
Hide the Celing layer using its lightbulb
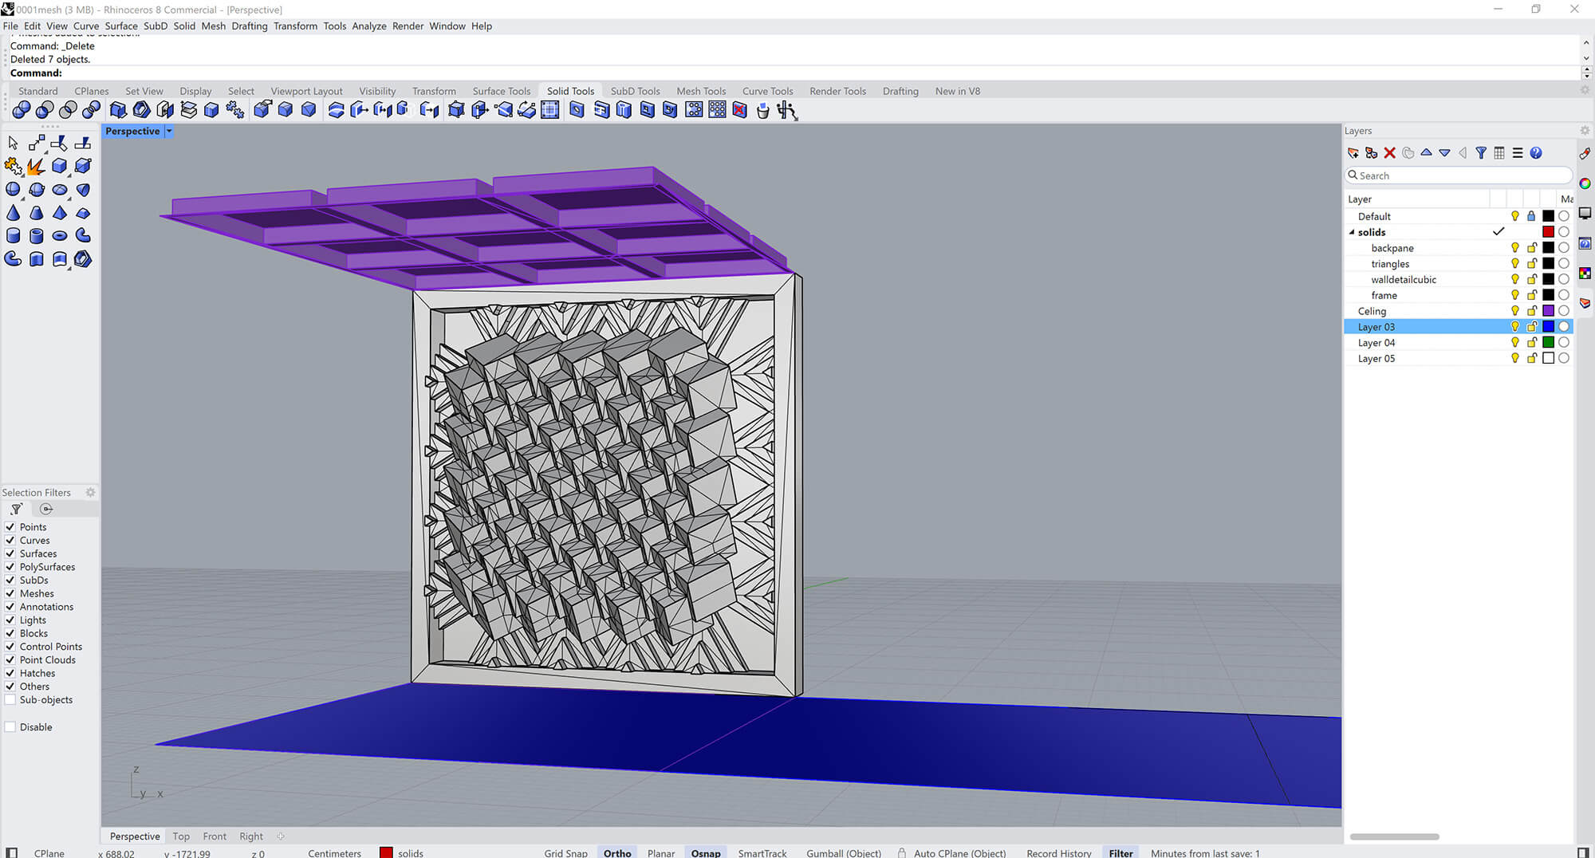click(x=1514, y=311)
